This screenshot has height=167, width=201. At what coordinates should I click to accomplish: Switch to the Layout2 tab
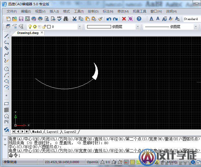click(70, 132)
